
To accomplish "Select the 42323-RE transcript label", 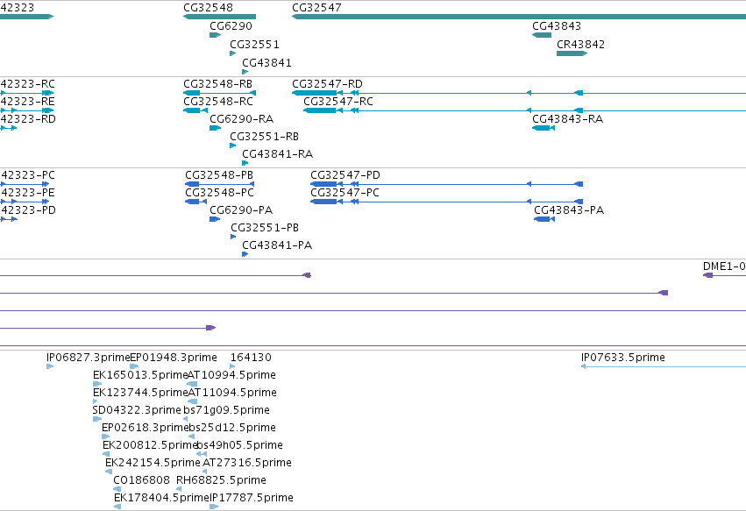I will [x=27, y=102].
